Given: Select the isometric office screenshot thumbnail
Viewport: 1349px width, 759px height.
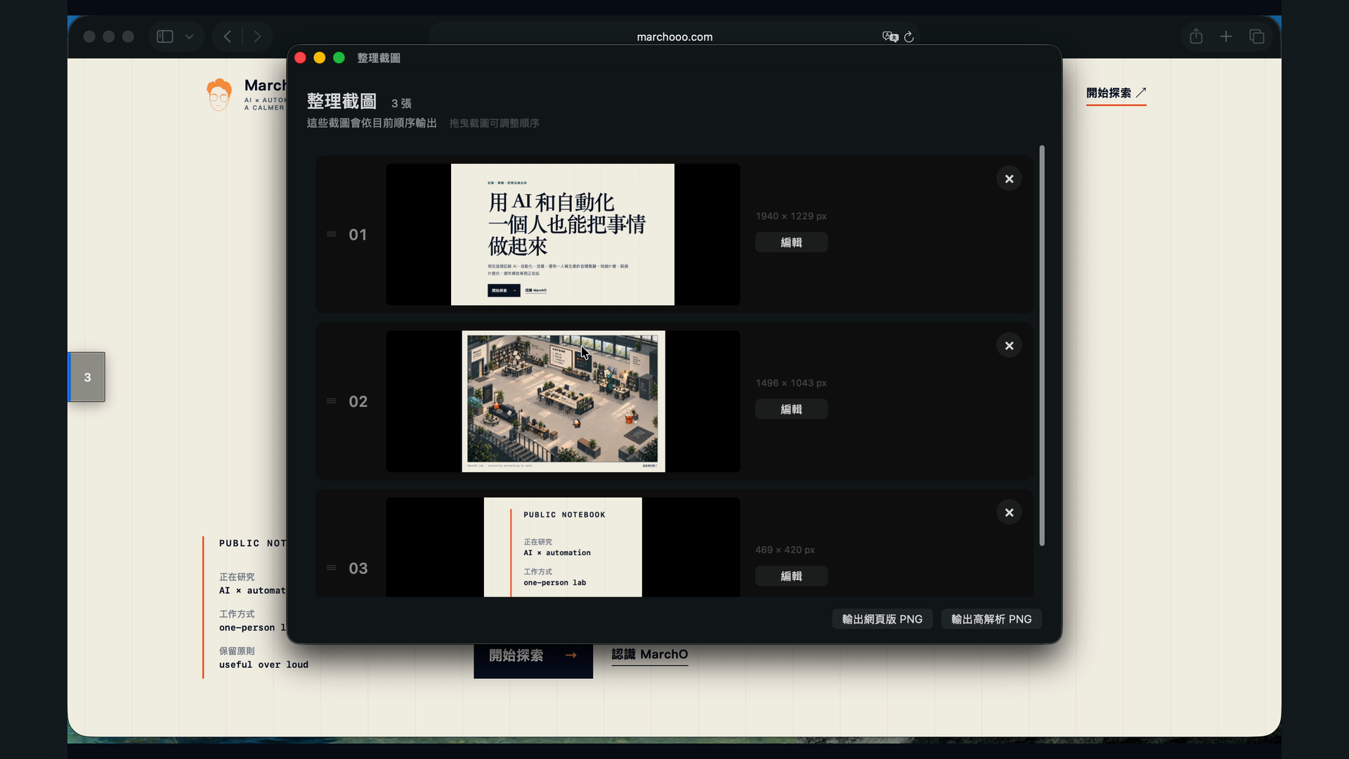Looking at the screenshot, I should pos(563,401).
